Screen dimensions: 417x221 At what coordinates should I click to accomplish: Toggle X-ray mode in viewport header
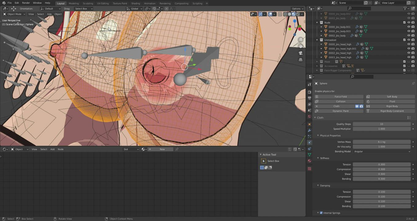[280, 14]
